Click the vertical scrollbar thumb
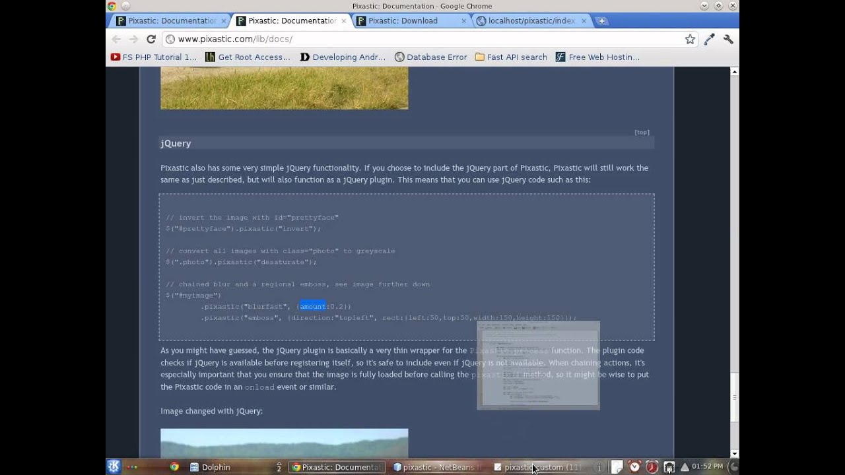 pos(734,396)
